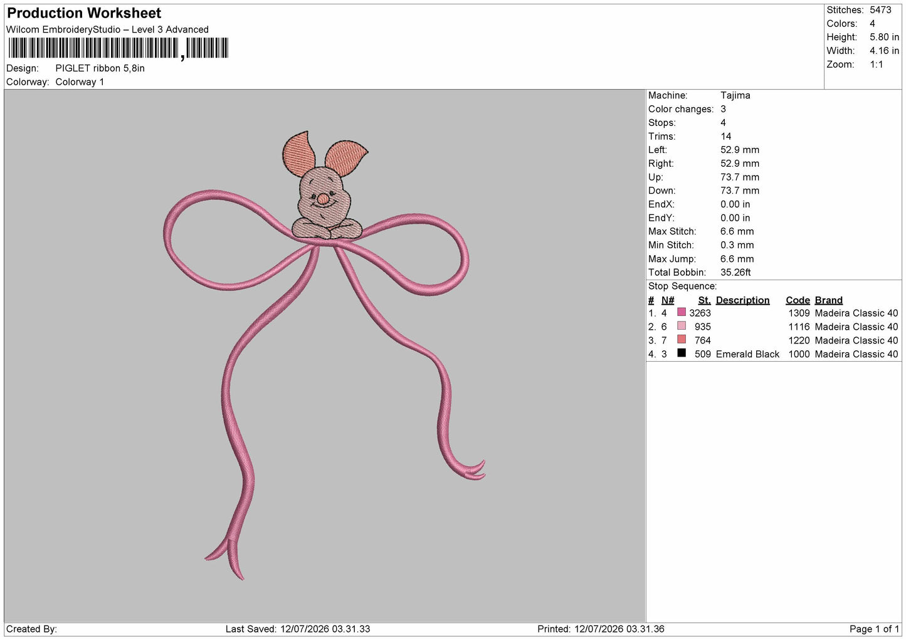Click the 'Emerald Black' description
This screenshot has height=640, width=906.
click(x=747, y=355)
